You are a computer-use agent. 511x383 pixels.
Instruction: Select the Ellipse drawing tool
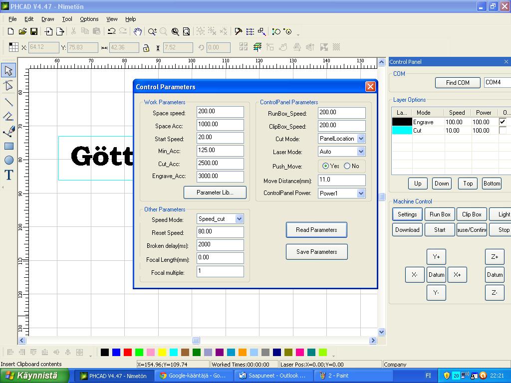8,160
